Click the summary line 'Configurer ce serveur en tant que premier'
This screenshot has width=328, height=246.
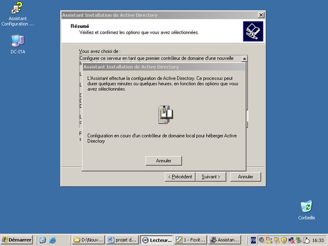(x=156, y=58)
